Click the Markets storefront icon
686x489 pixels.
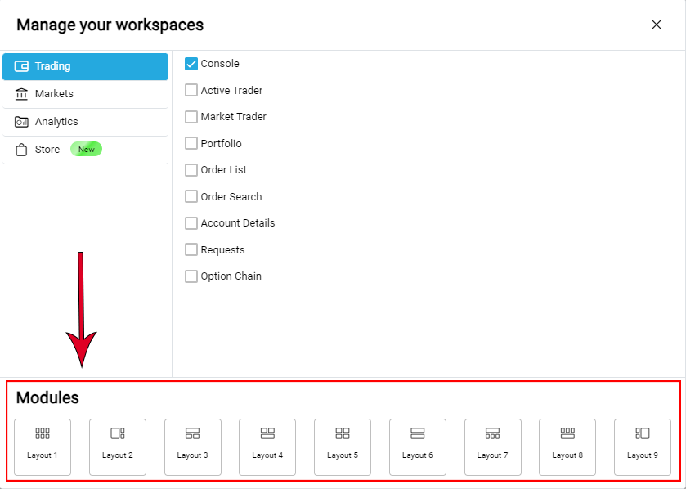[x=22, y=93]
